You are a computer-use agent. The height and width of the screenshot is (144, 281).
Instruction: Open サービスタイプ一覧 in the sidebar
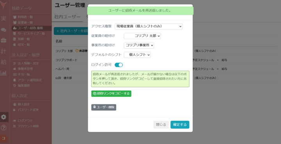29,34
